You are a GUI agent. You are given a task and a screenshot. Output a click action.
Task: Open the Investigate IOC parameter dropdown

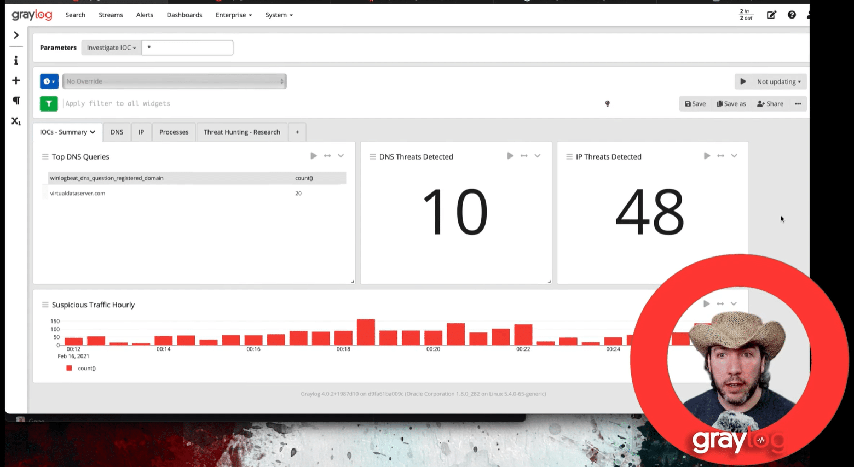[x=111, y=48]
